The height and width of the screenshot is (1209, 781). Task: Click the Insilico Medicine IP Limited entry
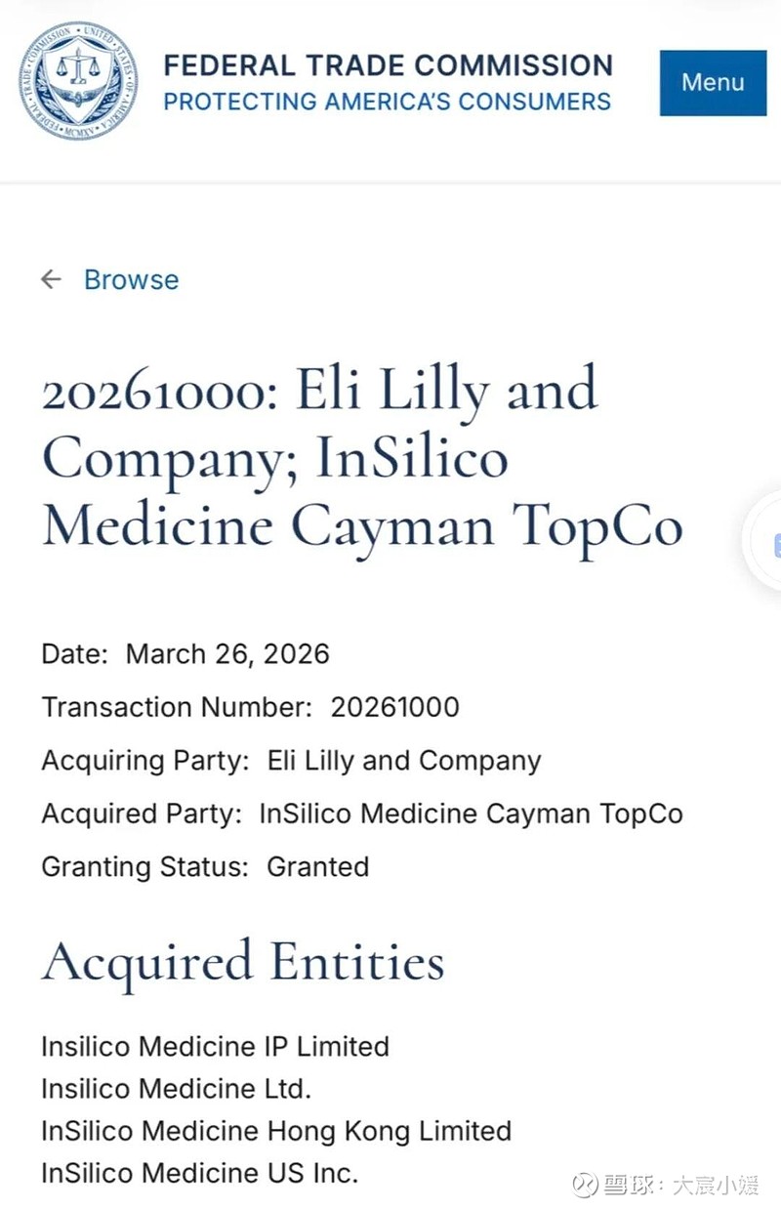pyautogui.click(x=215, y=1047)
